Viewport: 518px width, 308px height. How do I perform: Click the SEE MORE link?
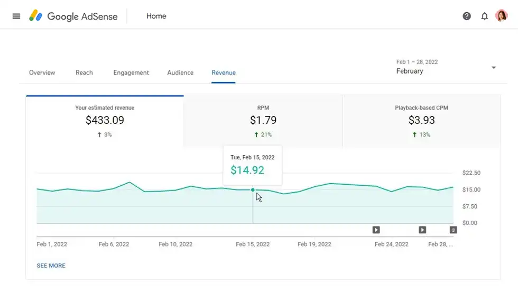[51, 266]
